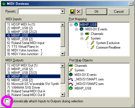
Task: Select output 8) Roland Serial MIDI Out A
Action: [x=33, y=91]
